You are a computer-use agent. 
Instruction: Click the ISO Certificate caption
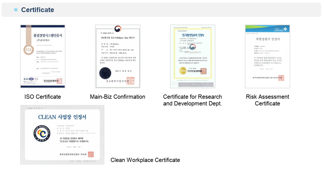click(43, 97)
